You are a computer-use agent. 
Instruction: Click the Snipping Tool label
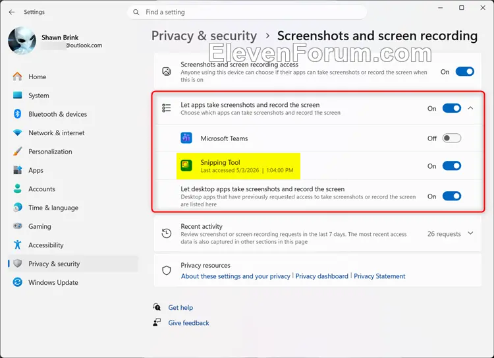[220, 162]
